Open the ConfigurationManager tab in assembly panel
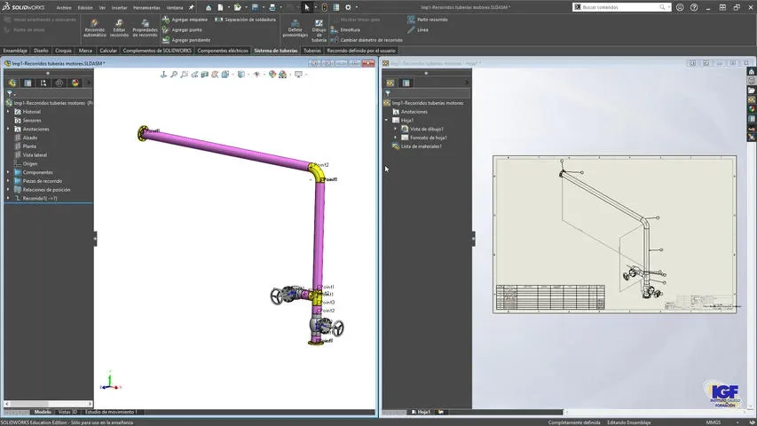The width and height of the screenshot is (757, 426). pyautogui.click(x=43, y=83)
